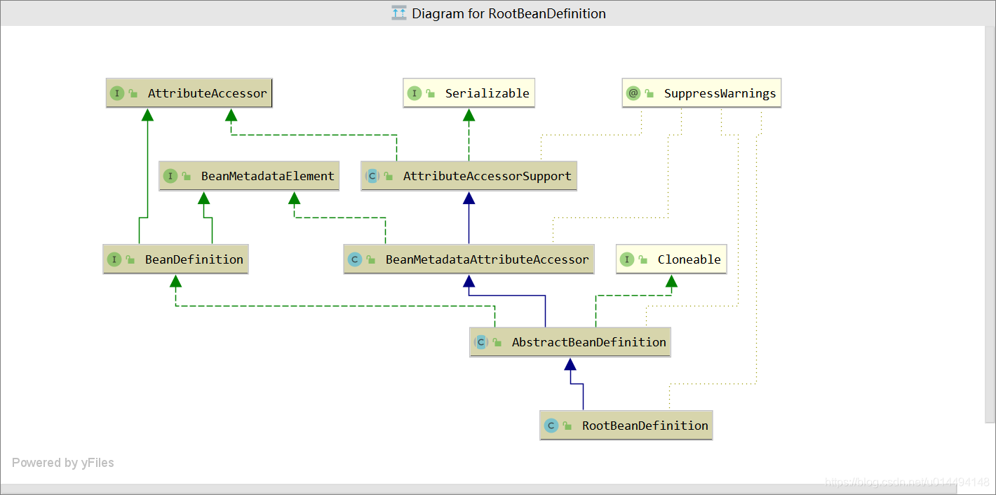Click the public lock icon on AbstractBeanDefinition
This screenshot has height=495, width=996.
[x=497, y=342]
